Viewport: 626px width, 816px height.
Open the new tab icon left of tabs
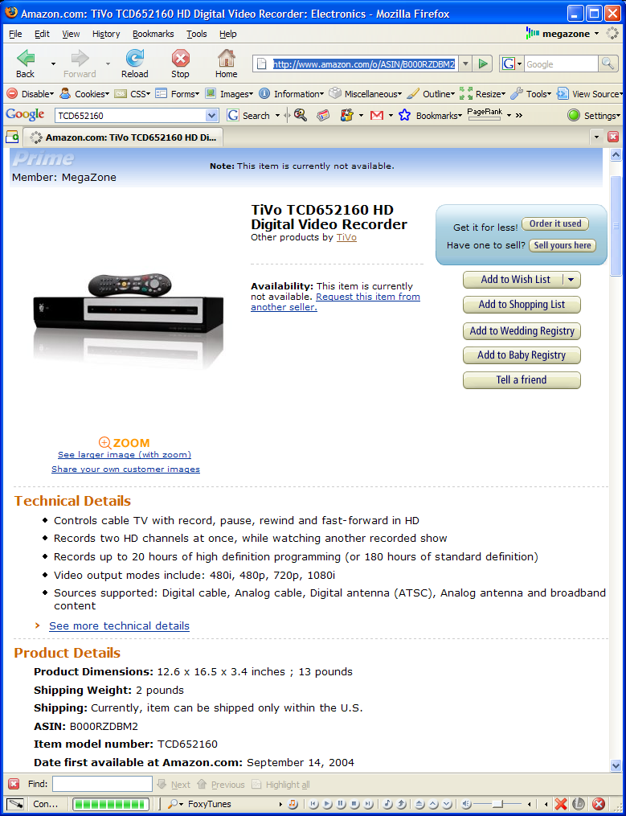tap(12, 137)
